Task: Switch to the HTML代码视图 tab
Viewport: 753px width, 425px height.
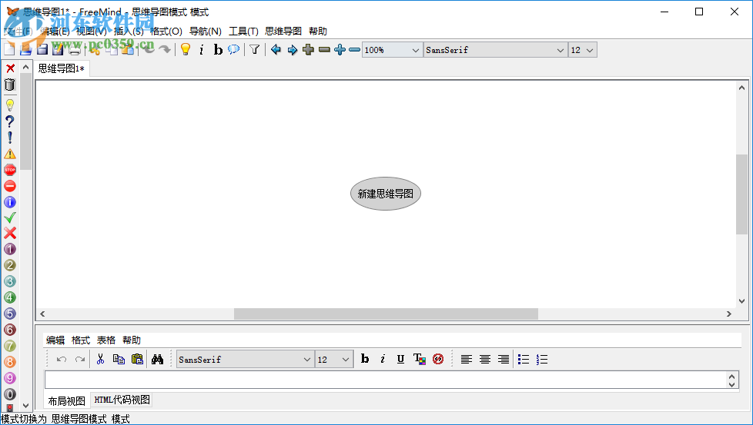Action: click(122, 400)
